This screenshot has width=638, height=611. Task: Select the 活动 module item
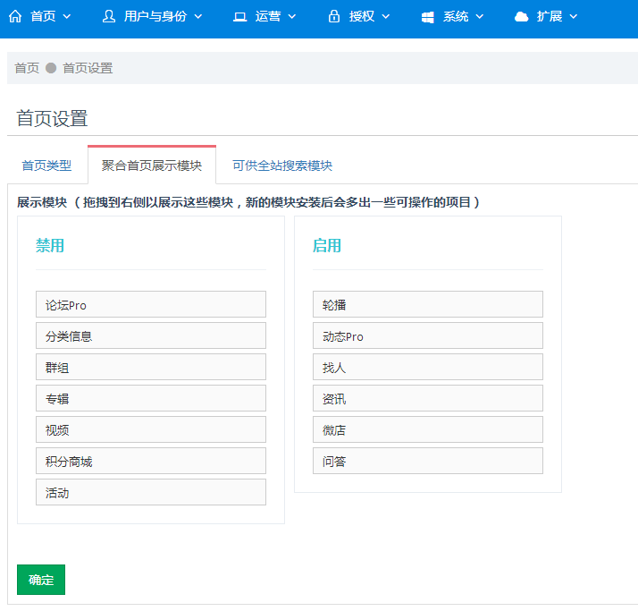pos(151,492)
